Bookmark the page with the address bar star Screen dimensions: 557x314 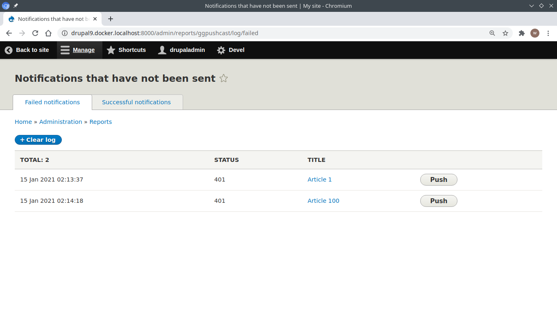(505, 33)
